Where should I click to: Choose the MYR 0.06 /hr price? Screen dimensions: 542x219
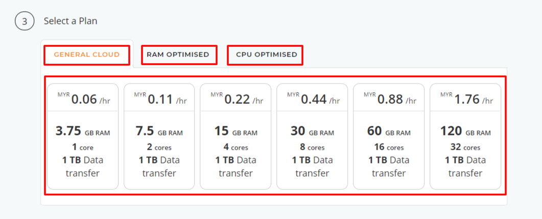84,99
